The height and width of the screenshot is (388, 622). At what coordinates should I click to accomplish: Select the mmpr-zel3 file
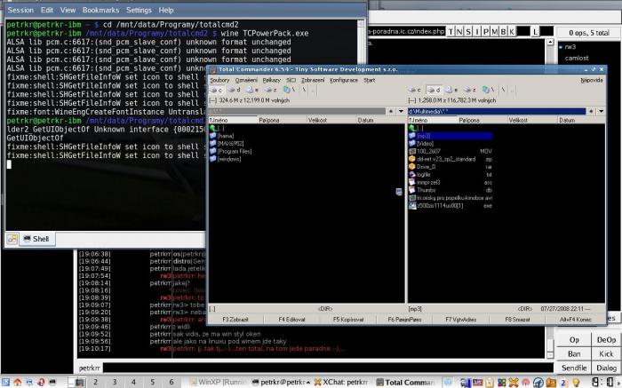click(451, 182)
